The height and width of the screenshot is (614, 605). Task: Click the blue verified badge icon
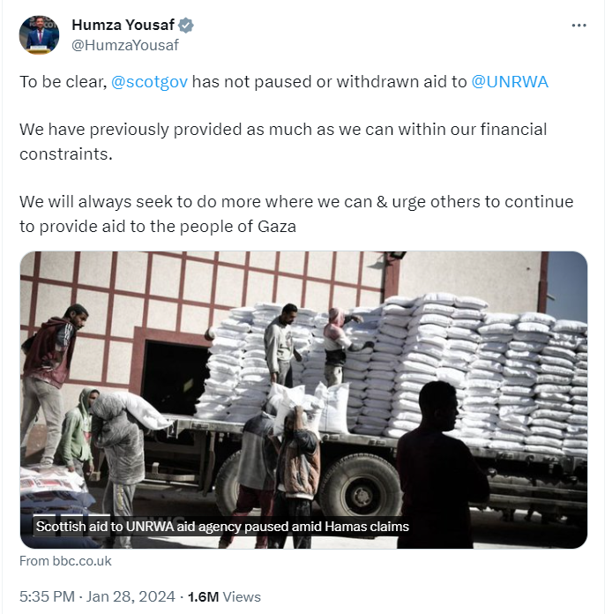(185, 26)
